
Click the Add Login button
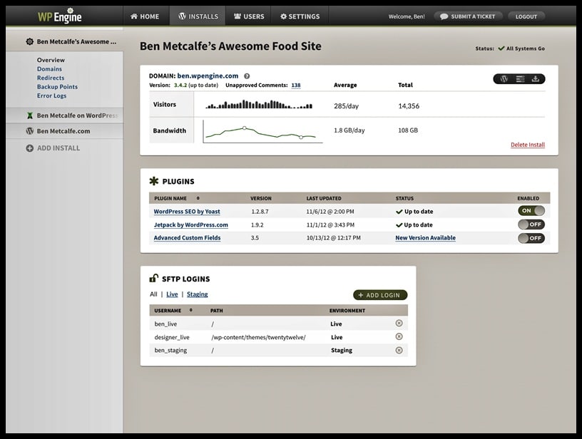pos(380,295)
